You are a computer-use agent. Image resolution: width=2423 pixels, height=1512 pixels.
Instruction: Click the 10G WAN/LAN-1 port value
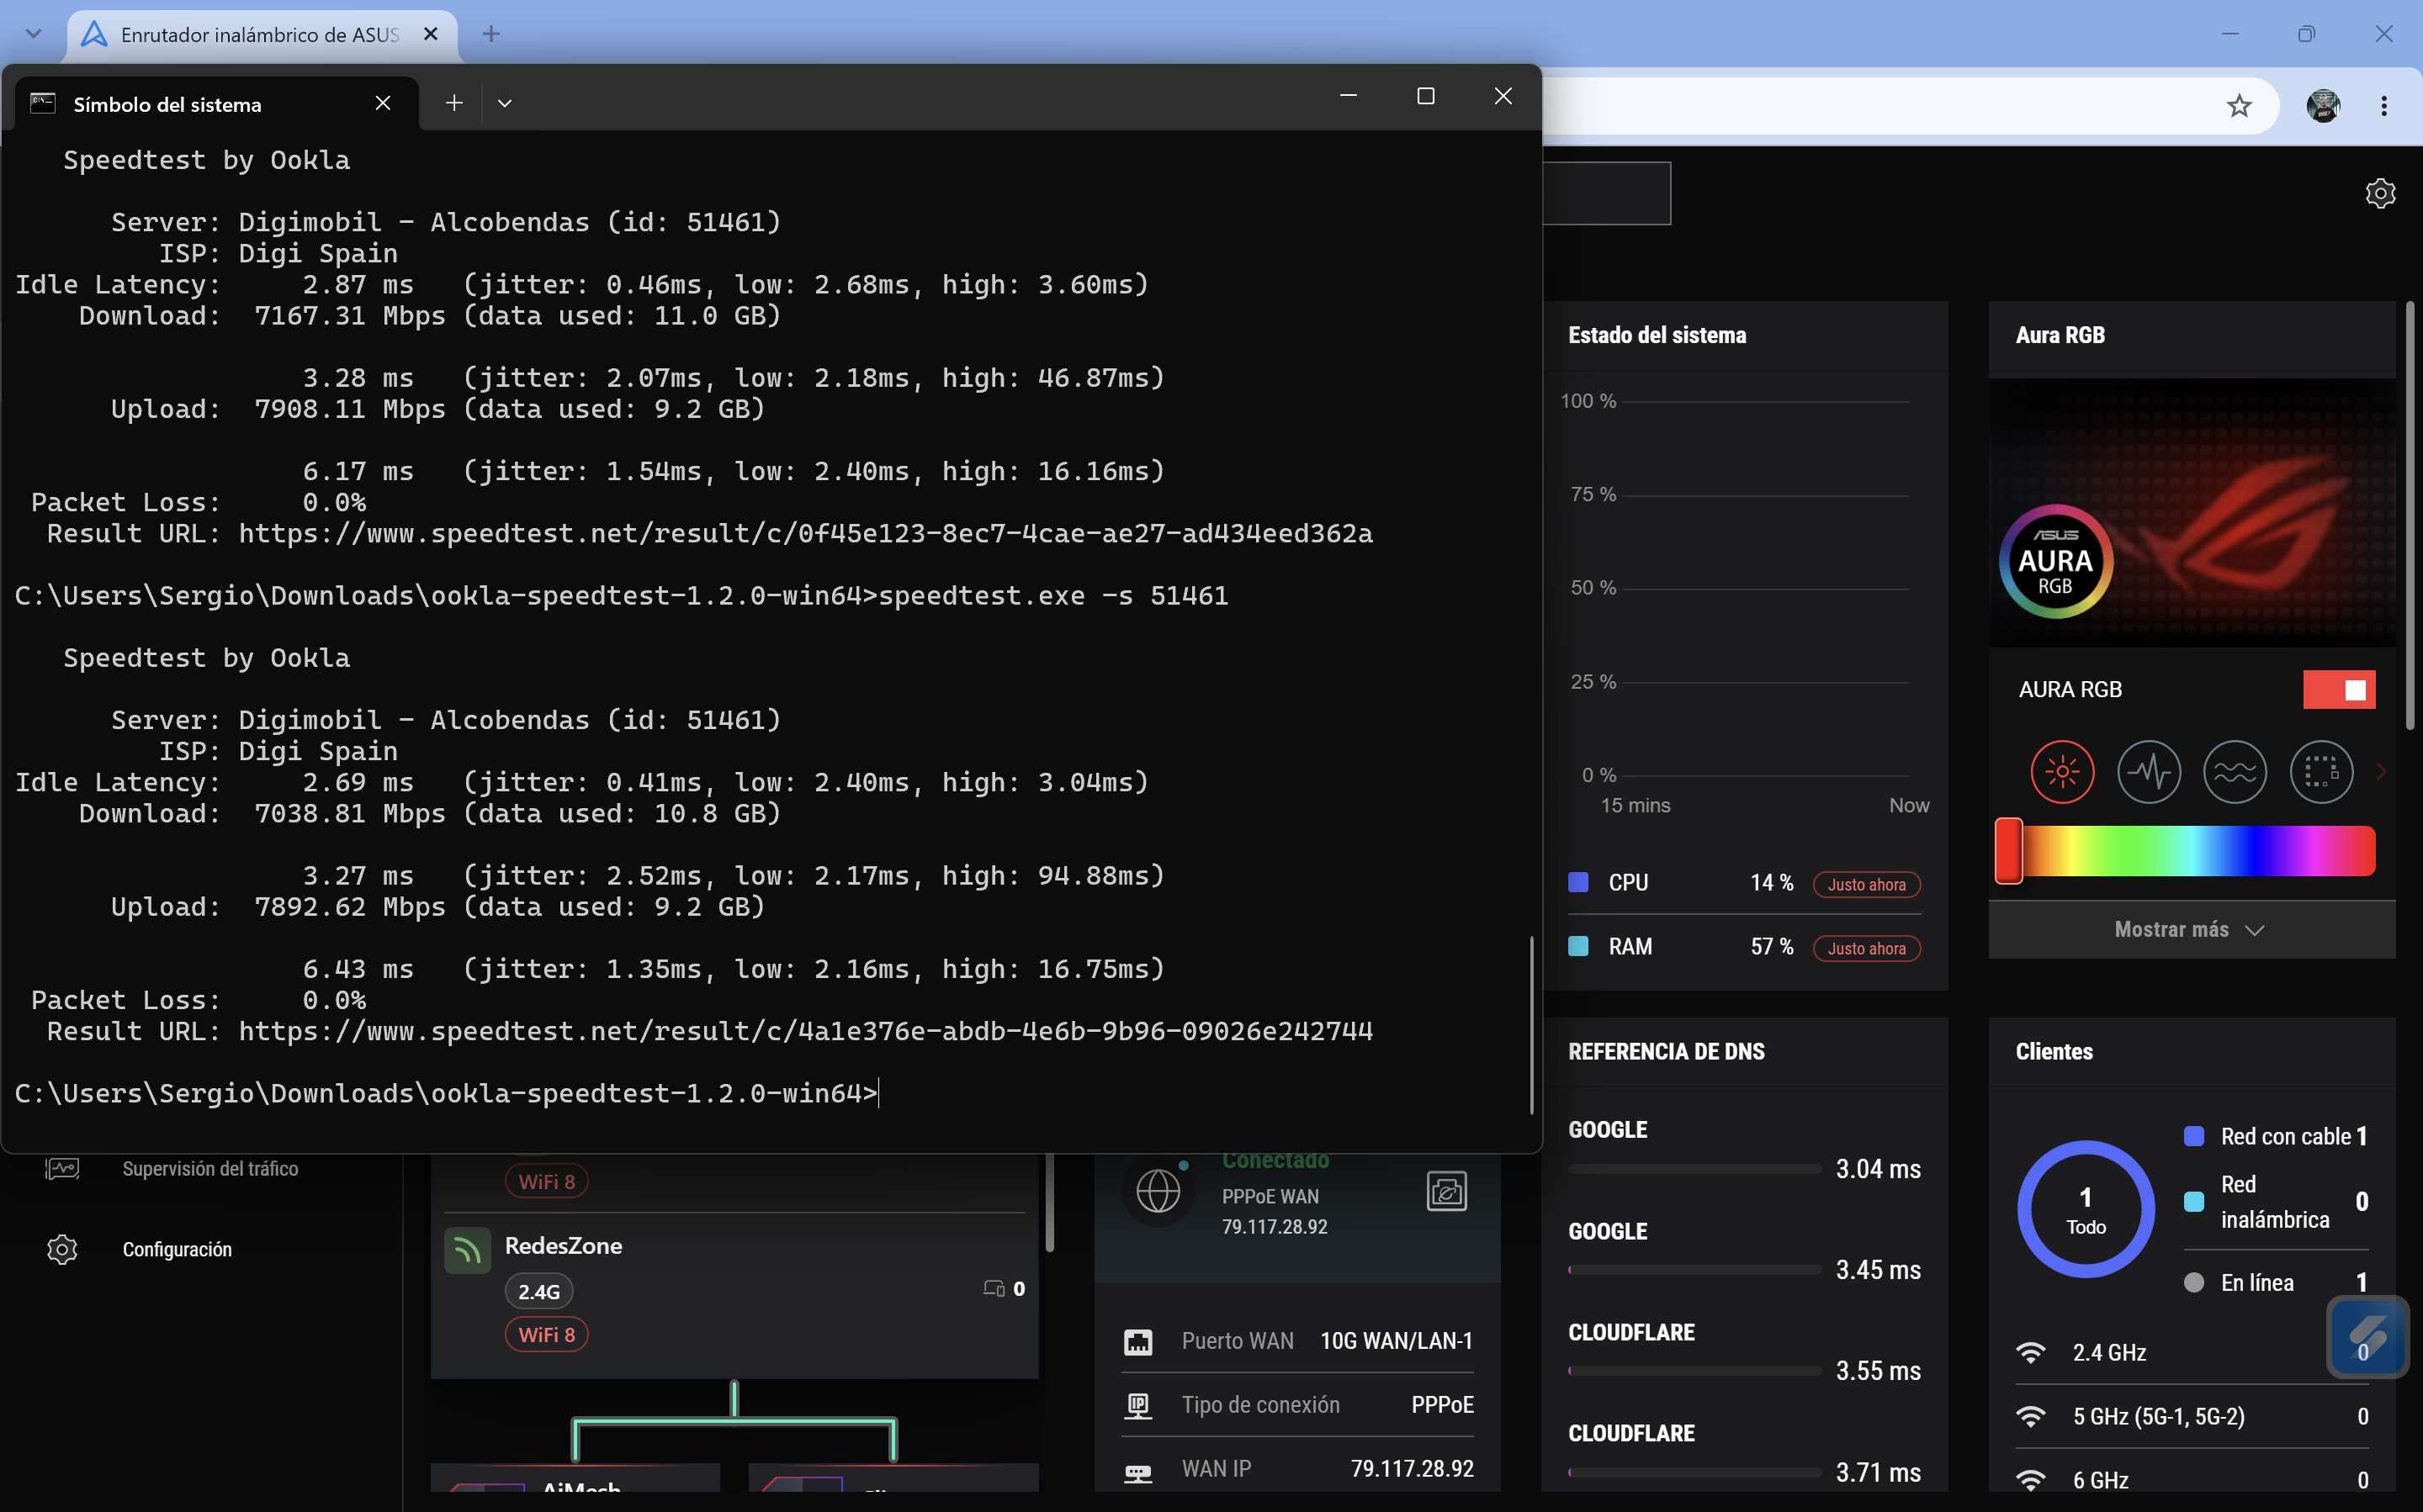pyautogui.click(x=1397, y=1341)
